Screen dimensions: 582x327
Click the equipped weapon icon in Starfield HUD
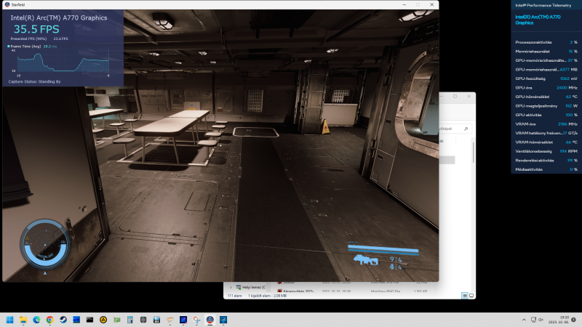(x=366, y=260)
